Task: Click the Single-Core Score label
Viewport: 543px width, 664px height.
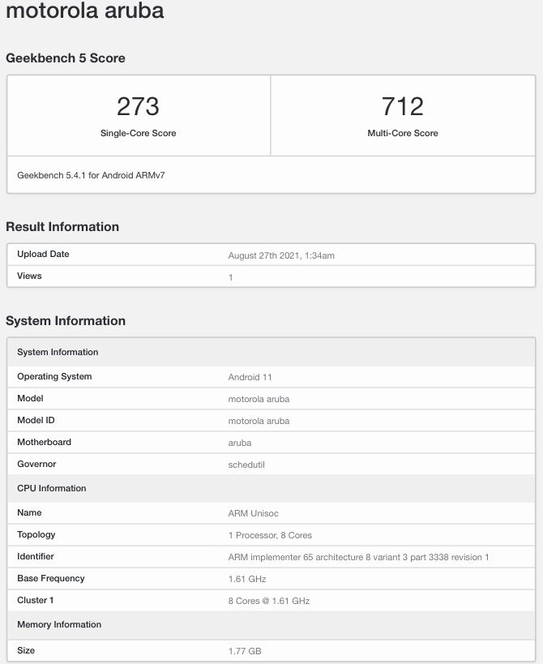Action: point(138,133)
